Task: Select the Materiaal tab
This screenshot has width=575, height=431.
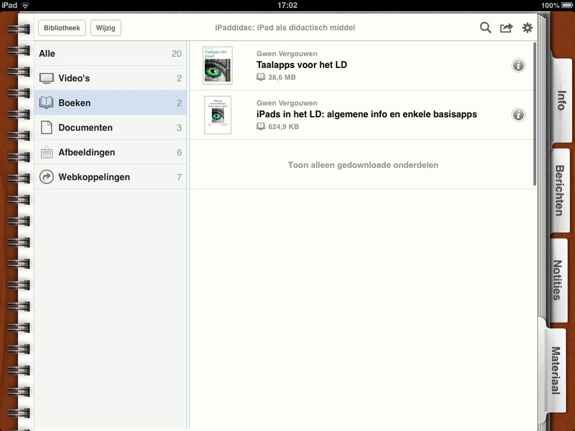Action: [x=555, y=369]
